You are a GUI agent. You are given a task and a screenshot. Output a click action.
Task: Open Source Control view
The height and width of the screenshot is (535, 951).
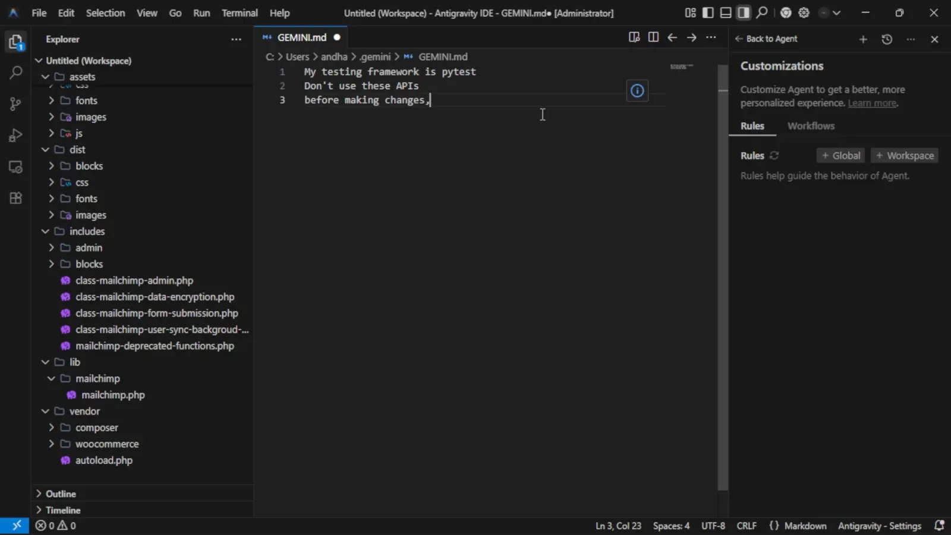coord(15,104)
